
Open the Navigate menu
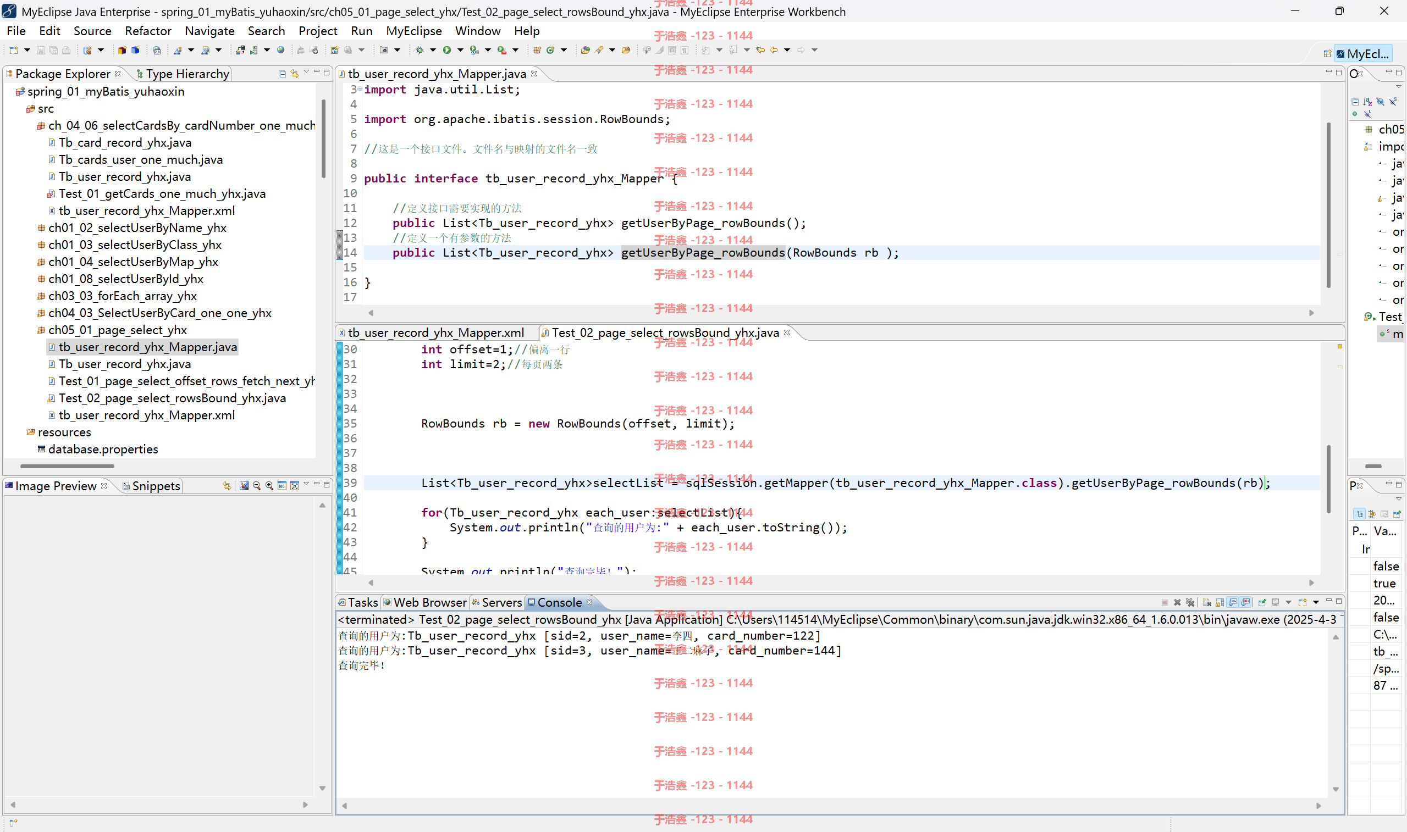coord(209,31)
